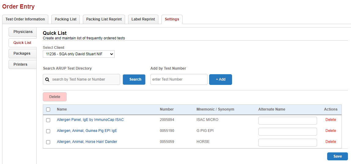
Task: Focus the enter Test Number field
Action: coord(179,79)
